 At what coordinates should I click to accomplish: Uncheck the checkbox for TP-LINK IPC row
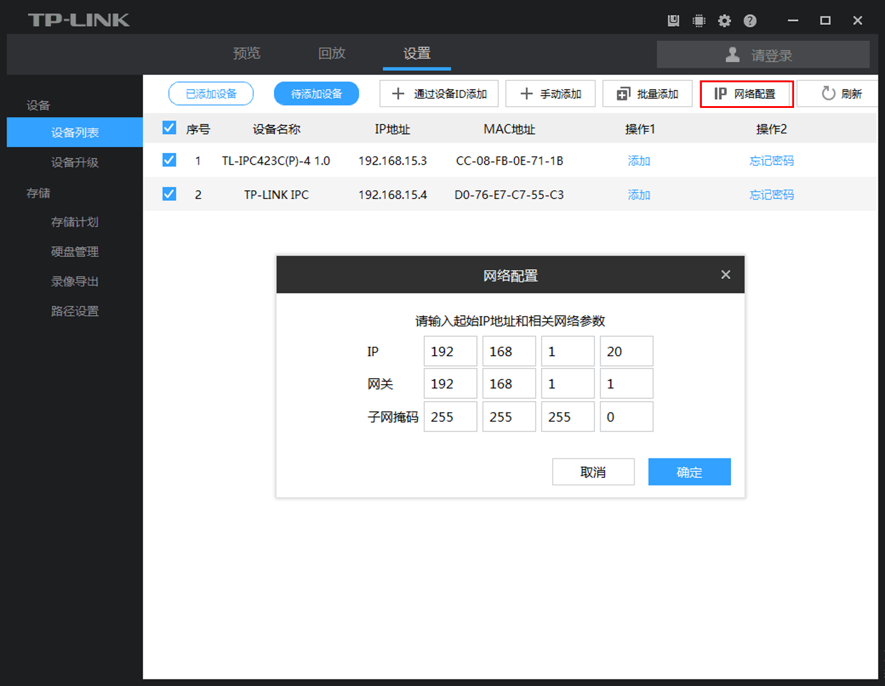pos(169,195)
